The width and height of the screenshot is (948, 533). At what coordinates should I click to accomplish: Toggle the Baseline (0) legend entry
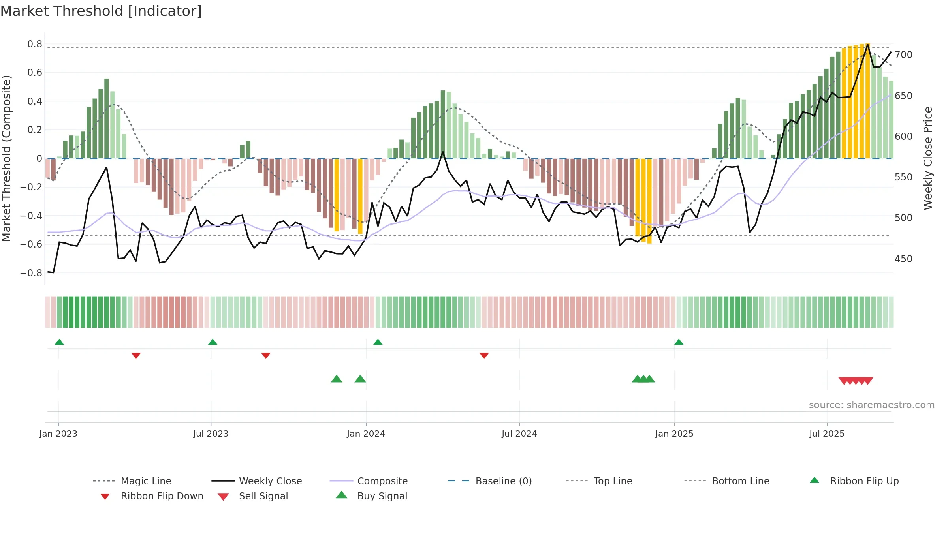coord(490,481)
